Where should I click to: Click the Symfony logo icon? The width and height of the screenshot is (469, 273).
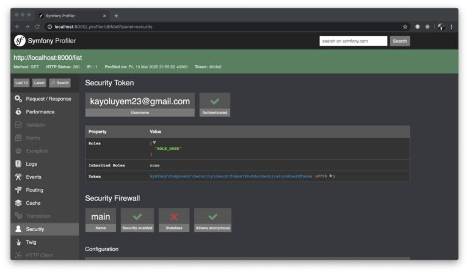click(x=20, y=41)
